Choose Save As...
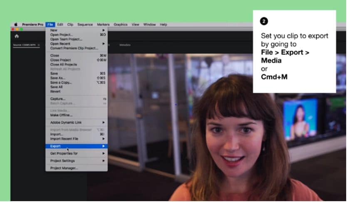Screen dimensions: 347x202 click(77, 78)
